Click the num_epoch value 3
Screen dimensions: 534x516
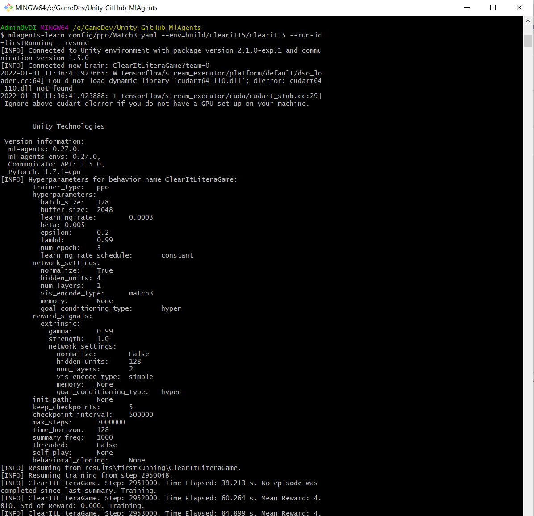click(x=99, y=248)
